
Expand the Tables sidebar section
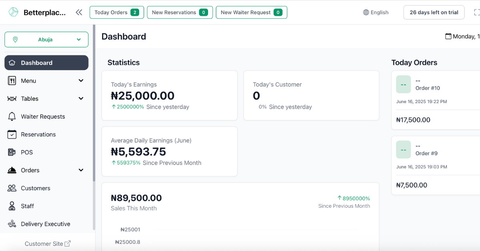81,98
